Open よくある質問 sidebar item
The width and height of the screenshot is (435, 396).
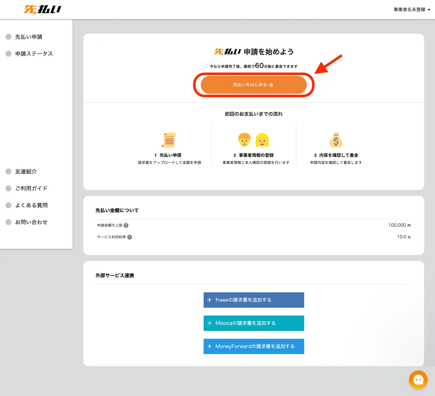point(31,205)
